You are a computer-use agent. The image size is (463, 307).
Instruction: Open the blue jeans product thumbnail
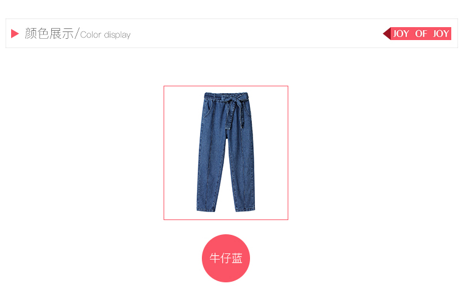tap(226, 153)
